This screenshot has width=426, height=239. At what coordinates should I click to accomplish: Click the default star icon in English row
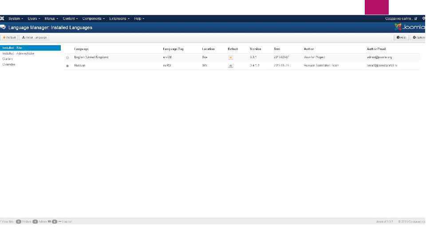tap(231, 58)
